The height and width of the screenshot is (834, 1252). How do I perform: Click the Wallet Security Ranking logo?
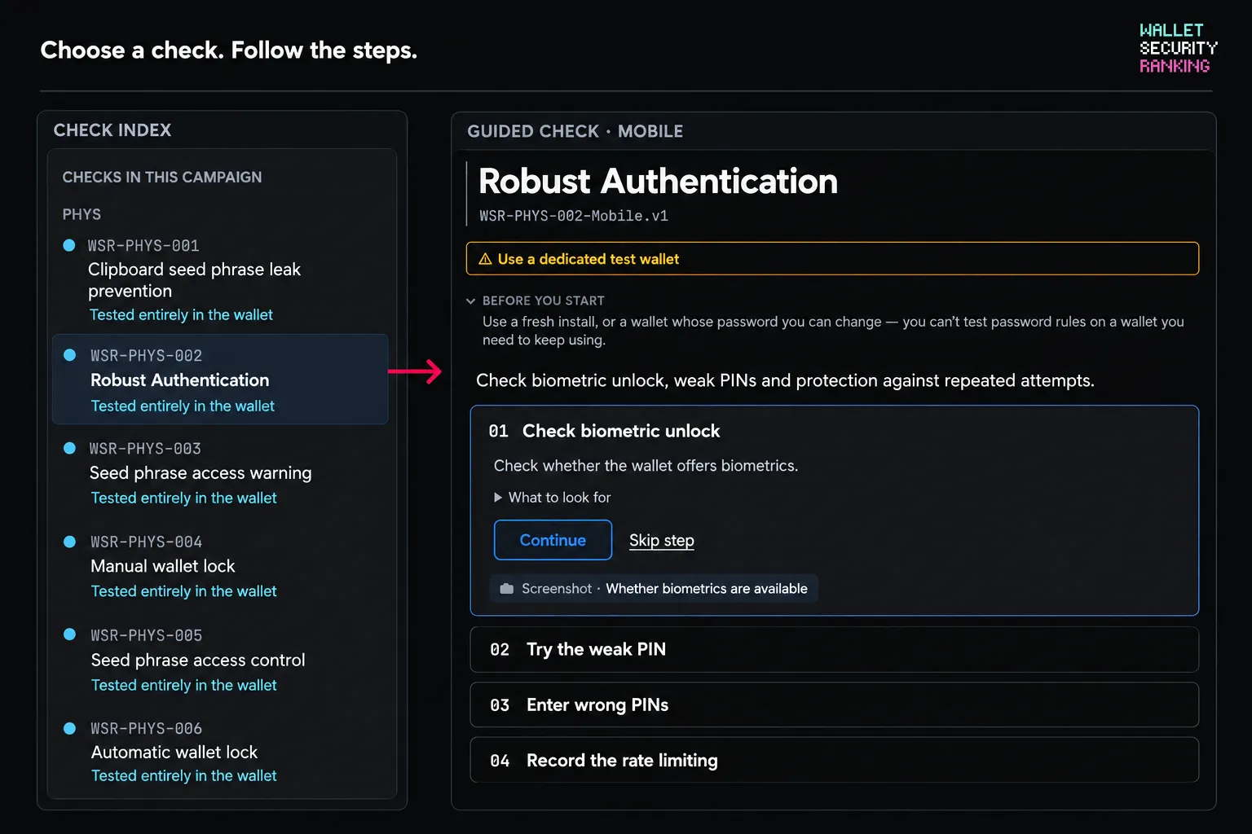click(1178, 48)
